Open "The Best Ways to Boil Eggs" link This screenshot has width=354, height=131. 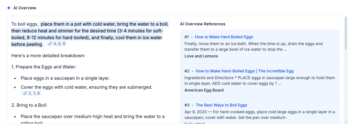pyautogui.click(x=221, y=105)
